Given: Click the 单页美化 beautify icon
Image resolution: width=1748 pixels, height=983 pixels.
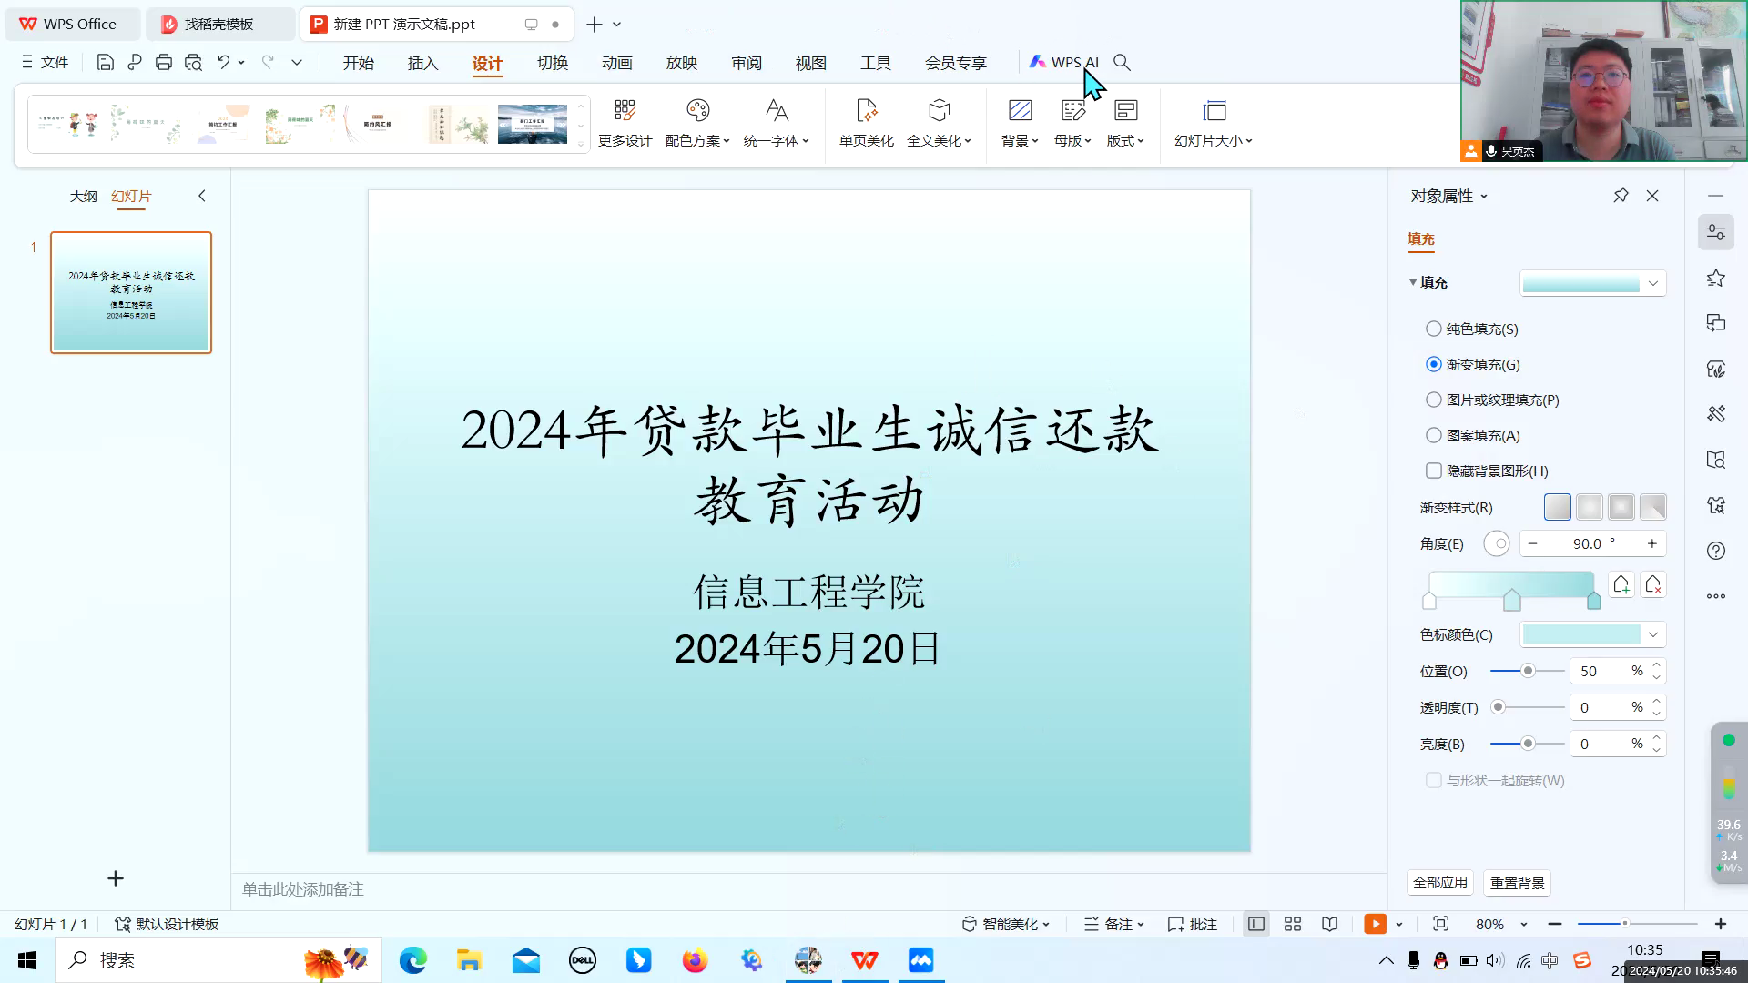Looking at the screenshot, I should pyautogui.click(x=866, y=123).
